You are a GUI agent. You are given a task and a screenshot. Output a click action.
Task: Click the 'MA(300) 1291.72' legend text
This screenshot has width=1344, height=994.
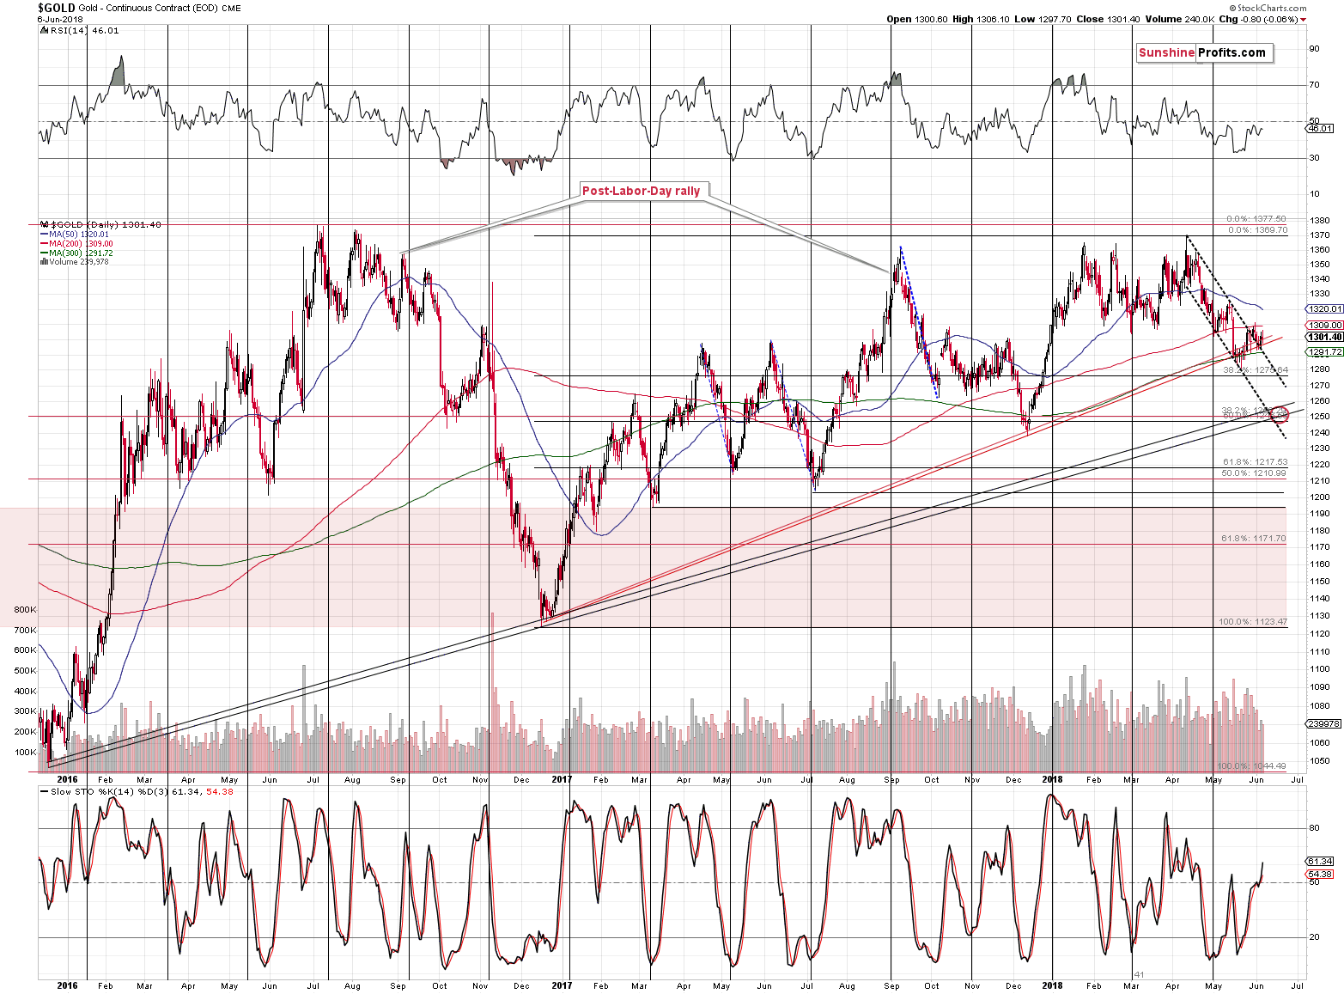(x=82, y=253)
